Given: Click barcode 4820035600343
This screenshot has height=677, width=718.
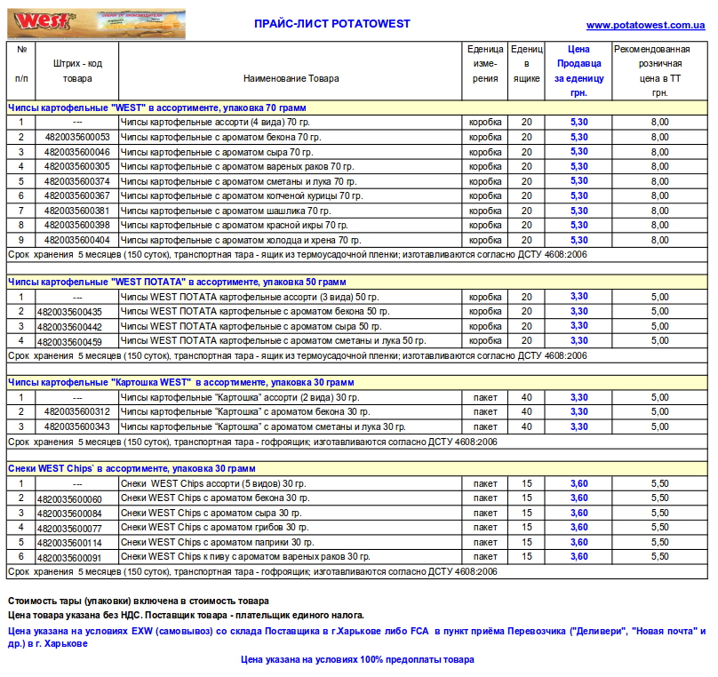Looking at the screenshot, I should (77, 426).
